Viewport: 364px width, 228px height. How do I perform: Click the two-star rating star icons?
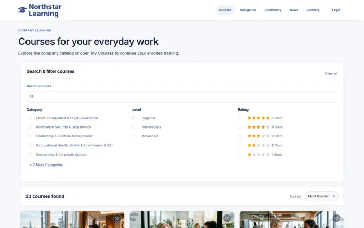pos(258,145)
